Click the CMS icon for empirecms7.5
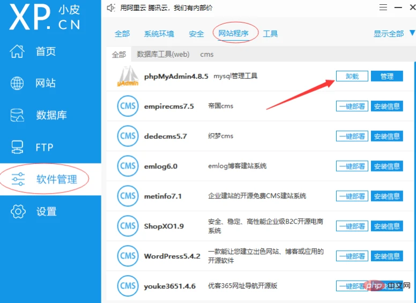Viewport: 416px width, 303px height. 128,106
